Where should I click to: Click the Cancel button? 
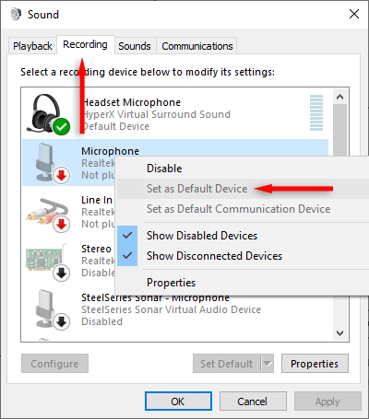[x=253, y=402]
